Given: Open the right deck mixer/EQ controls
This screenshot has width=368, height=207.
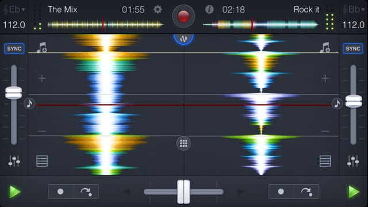Looking at the screenshot, I should tap(353, 161).
